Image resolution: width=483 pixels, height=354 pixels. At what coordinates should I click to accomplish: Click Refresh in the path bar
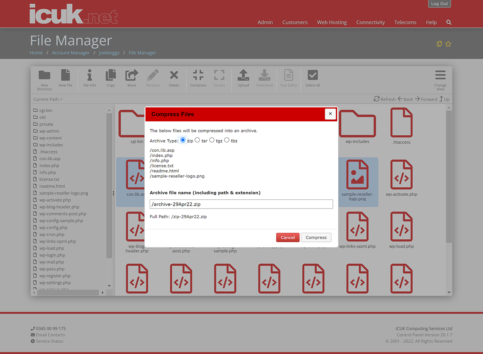[385, 99]
